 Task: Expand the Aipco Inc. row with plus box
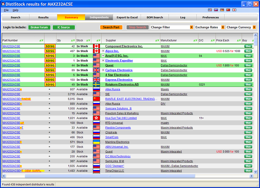[103, 51]
